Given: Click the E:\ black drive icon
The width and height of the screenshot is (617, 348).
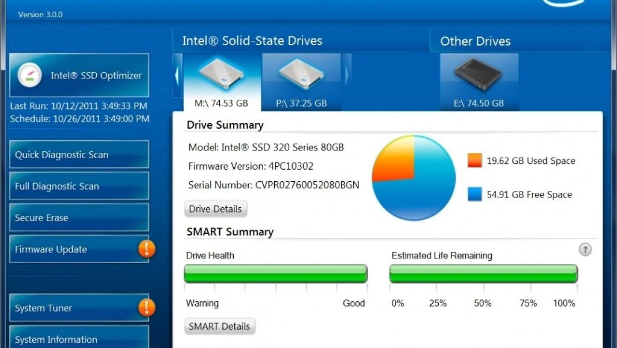Looking at the screenshot, I should click(x=479, y=75).
